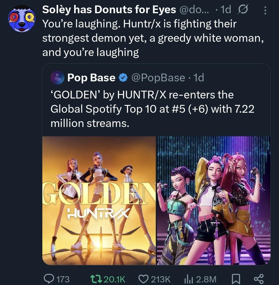Tap Pop Base's round profile avatar
Viewport: 279px width, 285px height.
click(x=57, y=77)
